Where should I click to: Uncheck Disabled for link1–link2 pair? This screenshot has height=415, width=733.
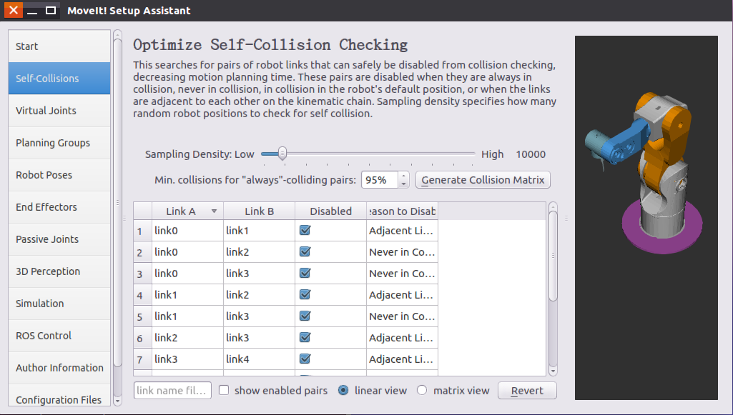pyautogui.click(x=305, y=294)
